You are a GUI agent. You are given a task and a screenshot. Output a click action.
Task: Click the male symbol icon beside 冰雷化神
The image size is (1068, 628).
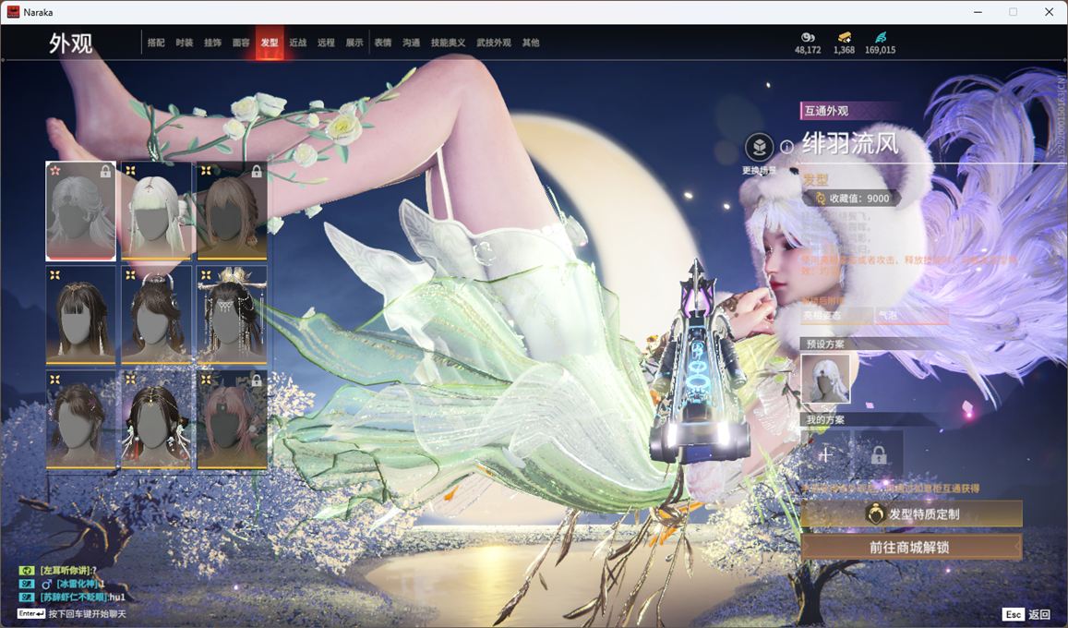pos(46,584)
